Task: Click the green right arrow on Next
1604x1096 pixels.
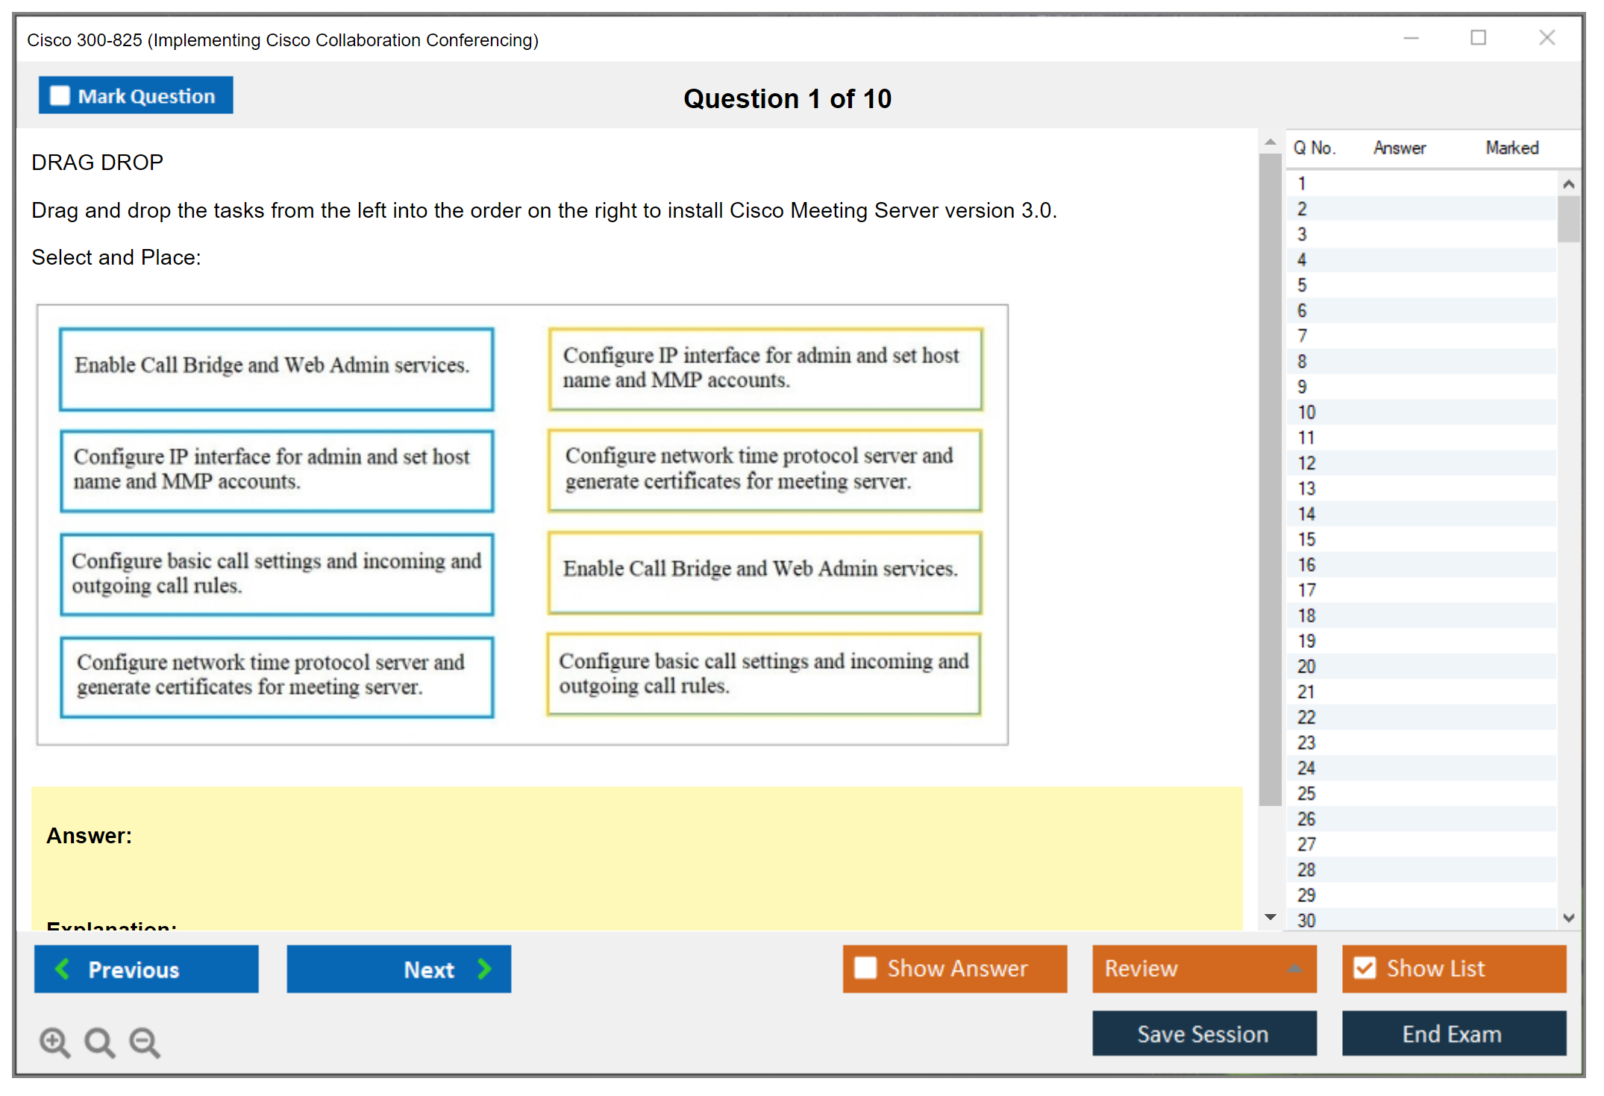Action: [x=485, y=969]
